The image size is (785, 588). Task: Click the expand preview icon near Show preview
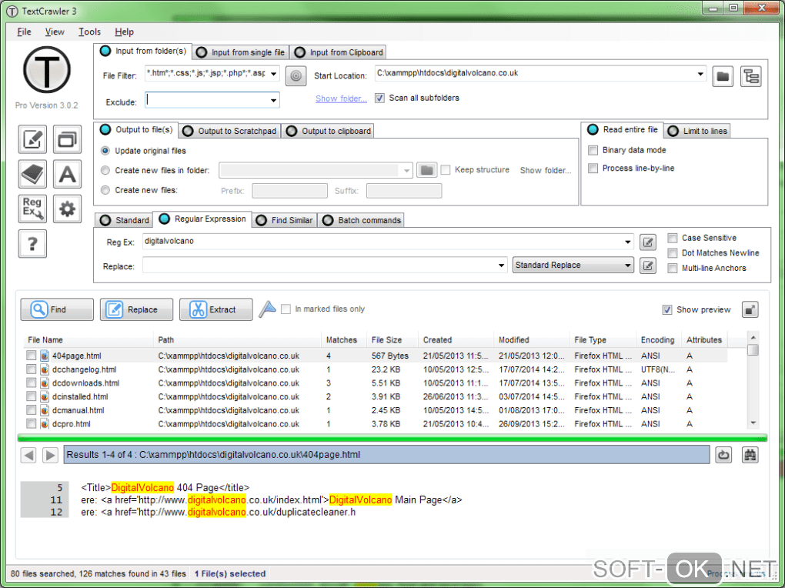click(x=750, y=309)
